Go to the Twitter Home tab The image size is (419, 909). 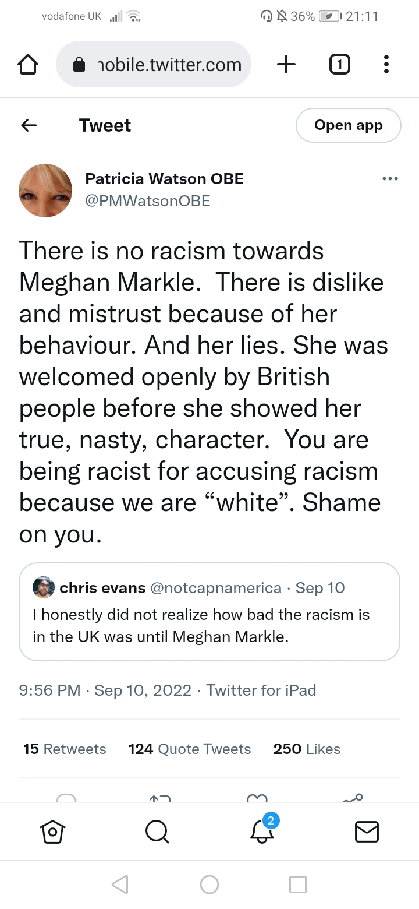click(x=52, y=832)
